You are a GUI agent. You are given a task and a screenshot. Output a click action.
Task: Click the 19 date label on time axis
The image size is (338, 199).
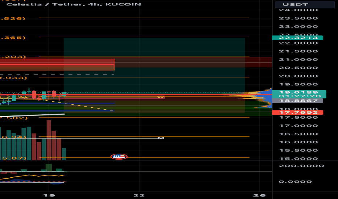(x=49, y=195)
